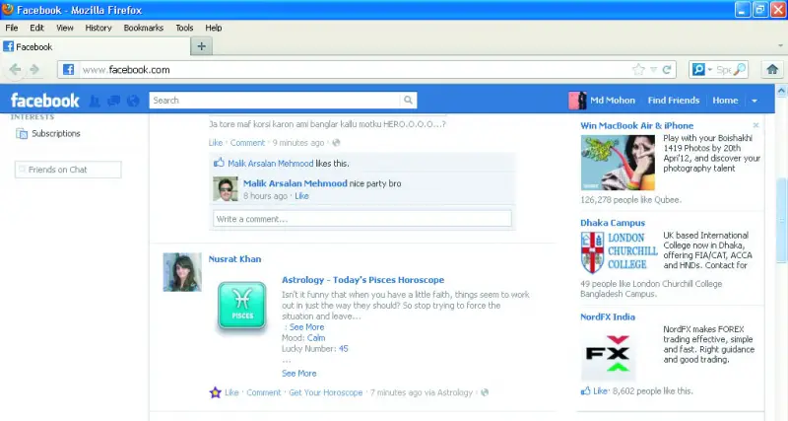Click the Mood Calm link

click(316, 337)
